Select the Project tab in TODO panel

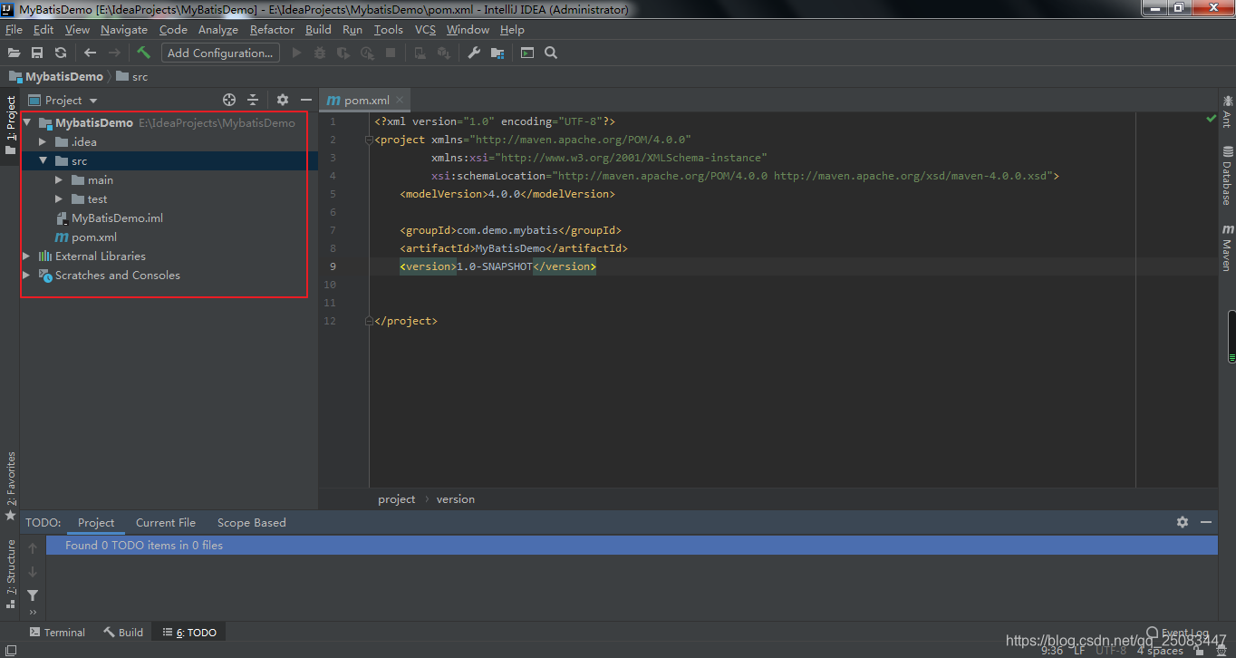pyautogui.click(x=96, y=522)
